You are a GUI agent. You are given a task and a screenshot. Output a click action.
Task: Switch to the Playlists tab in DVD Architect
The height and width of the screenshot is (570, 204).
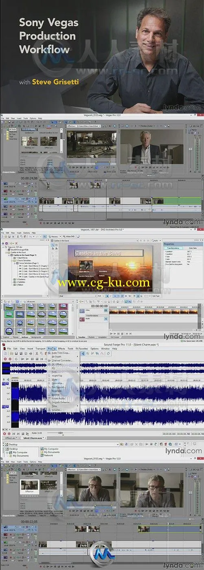92,337
